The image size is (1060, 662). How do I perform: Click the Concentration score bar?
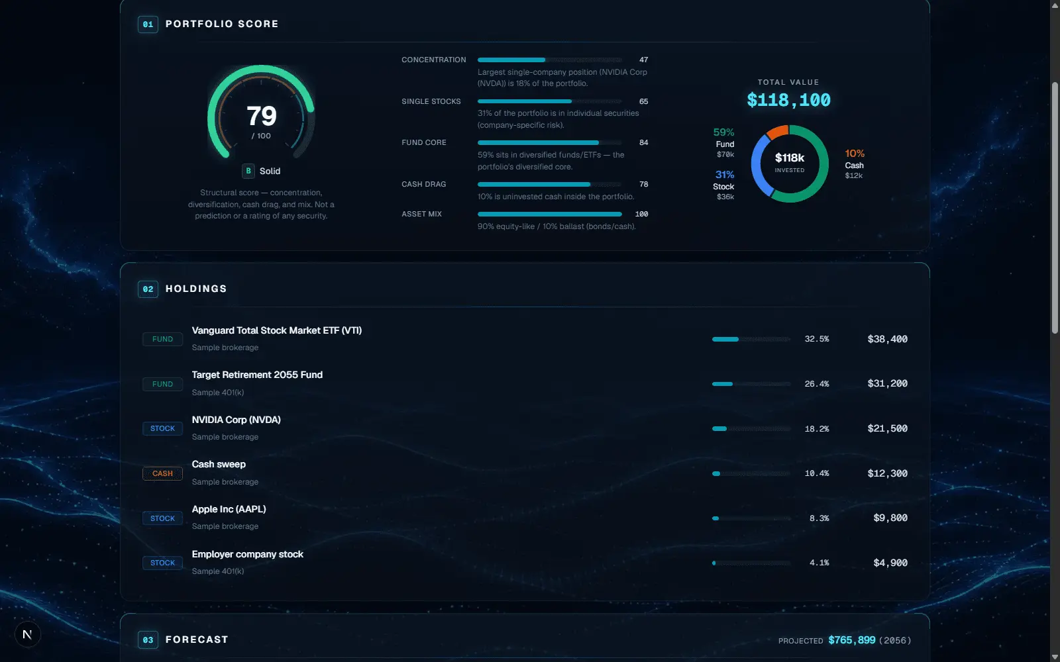coord(549,60)
